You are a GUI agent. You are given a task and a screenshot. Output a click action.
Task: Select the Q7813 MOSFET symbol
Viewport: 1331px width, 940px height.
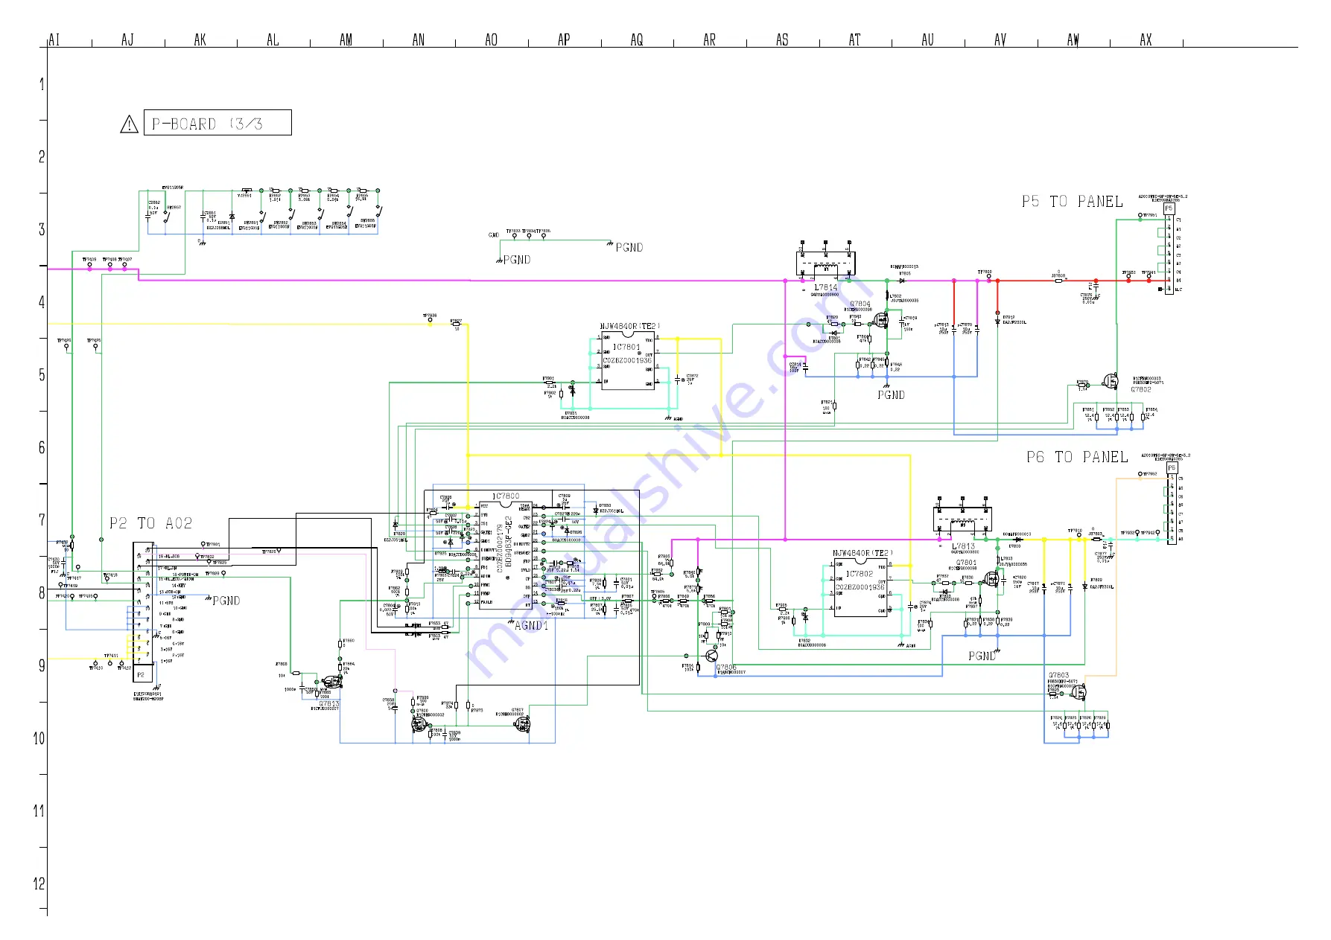coord(331,681)
